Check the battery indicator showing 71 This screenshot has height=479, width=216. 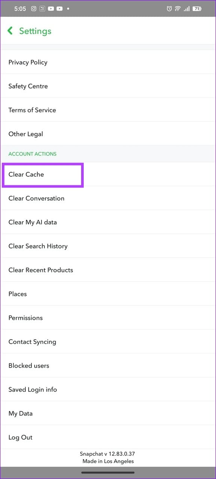pyautogui.click(x=196, y=9)
